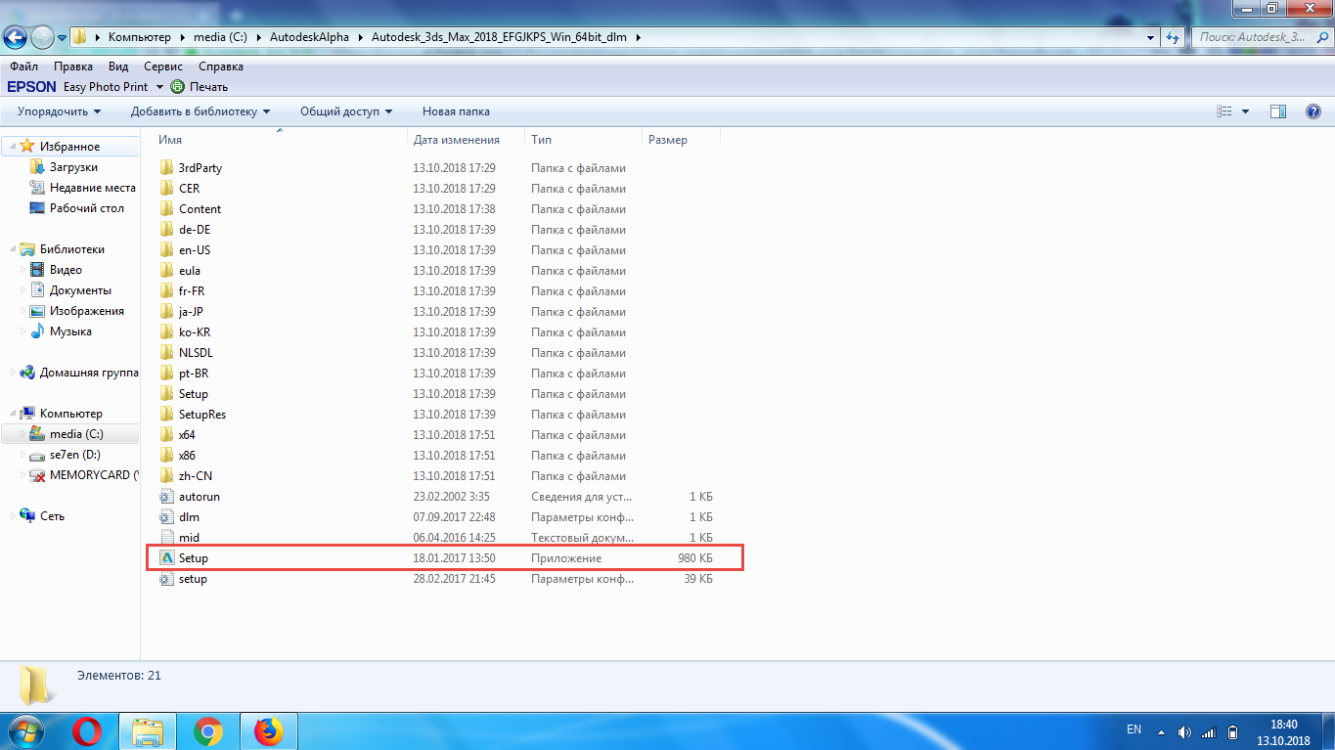Image resolution: width=1335 pixels, height=750 pixels.
Task: Click AutodeskAlpha in the address breadcrumb
Action: point(310,37)
